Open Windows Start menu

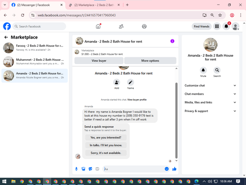coord(4,182)
